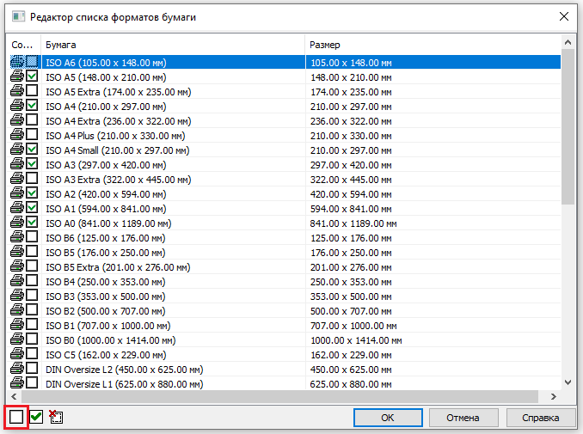
Task: Click the printer icon beside ISO A3
Action: coord(17,164)
